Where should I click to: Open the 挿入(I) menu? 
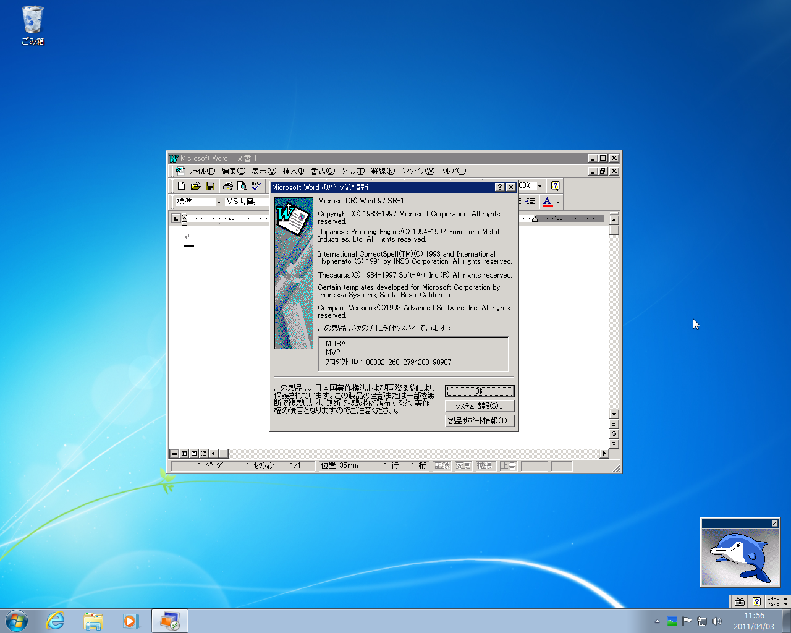294,171
